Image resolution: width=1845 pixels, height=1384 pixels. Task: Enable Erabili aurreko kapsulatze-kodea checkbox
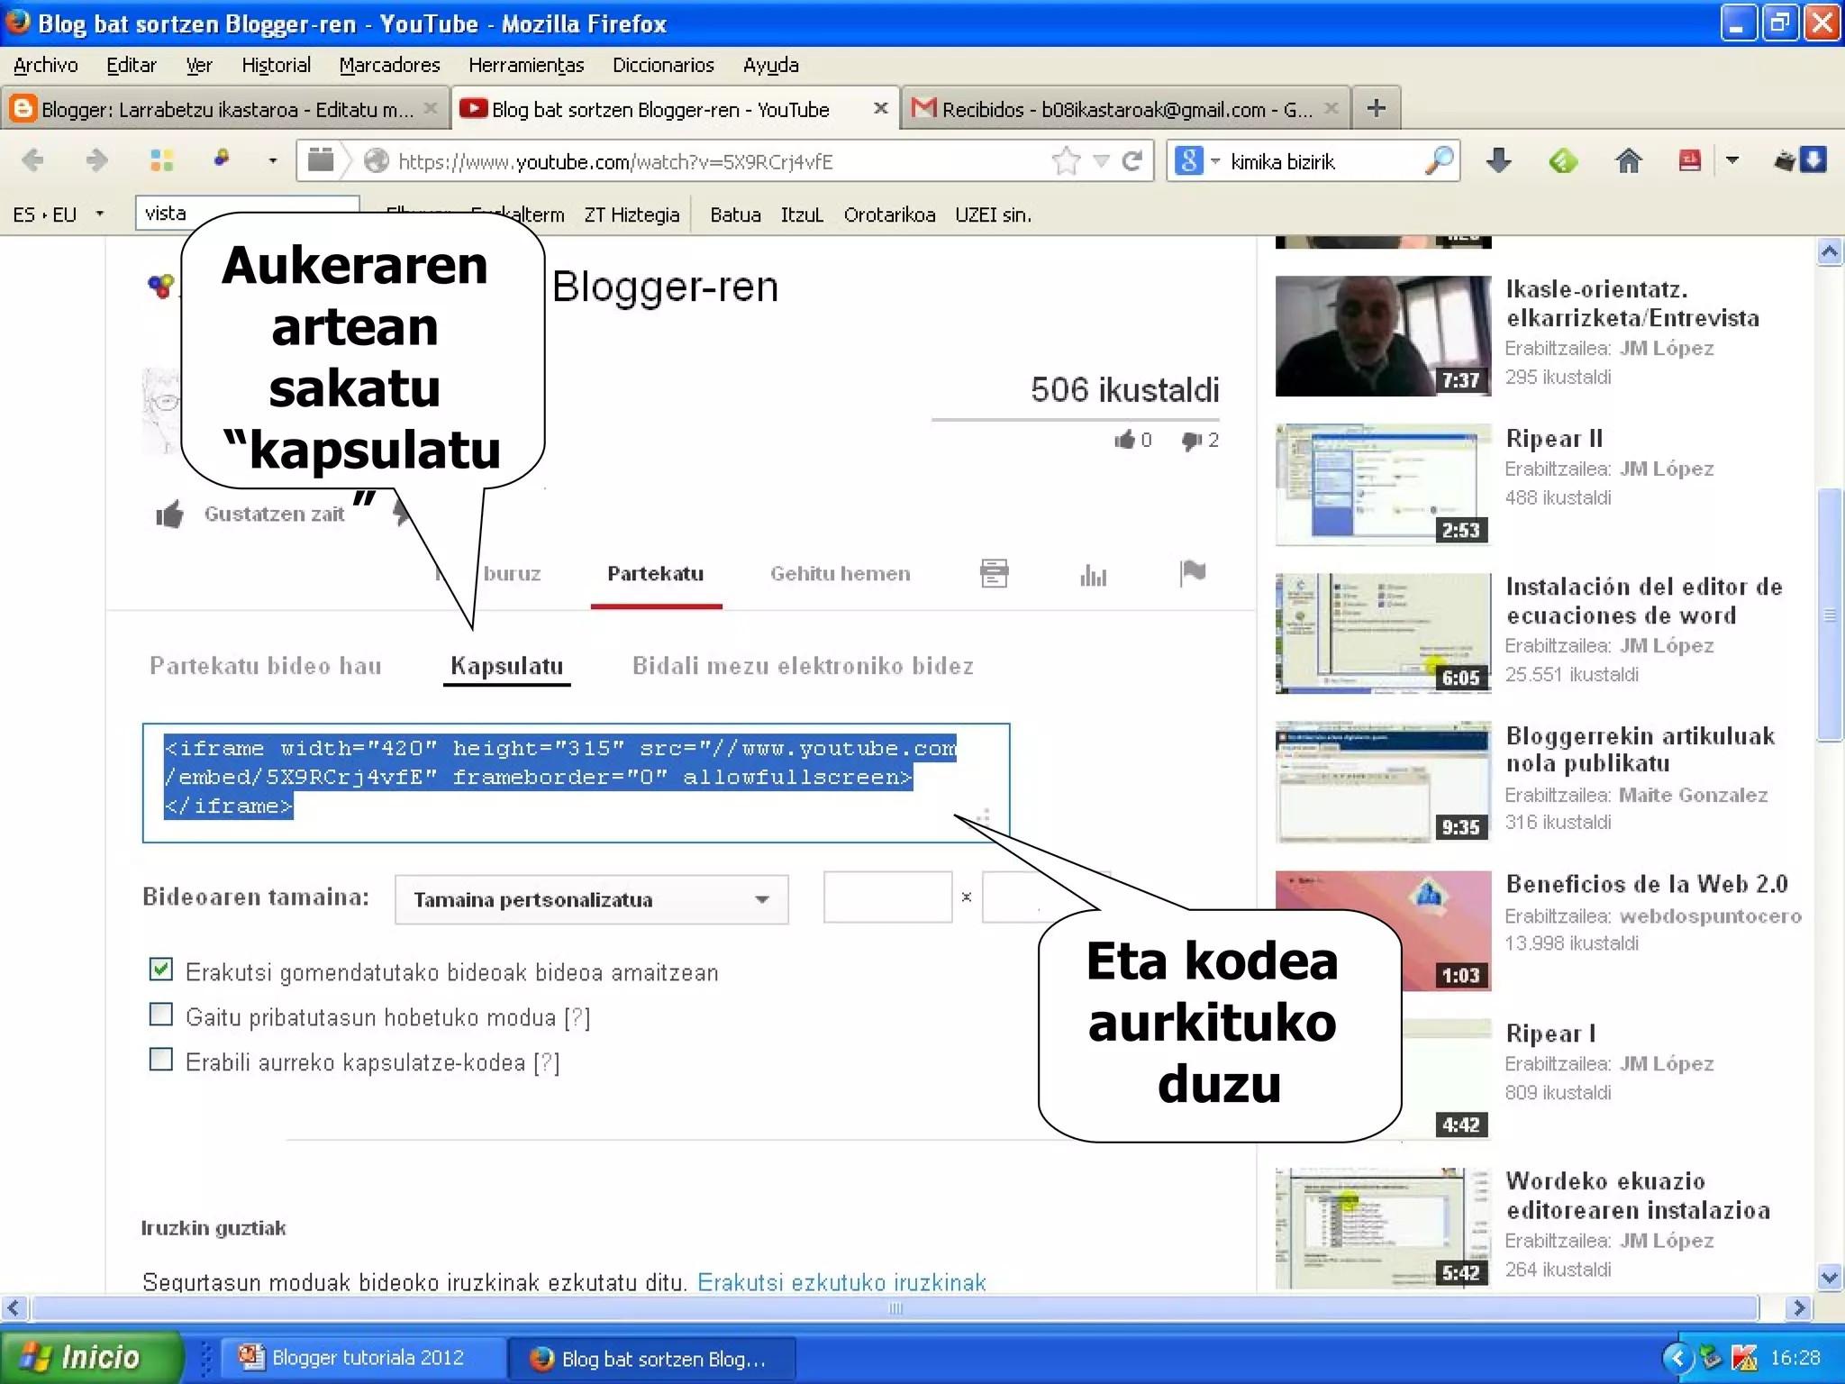[160, 1059]
